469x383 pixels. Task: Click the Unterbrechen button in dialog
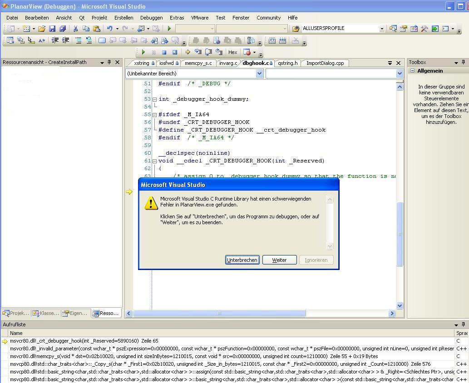coord(242,260)
